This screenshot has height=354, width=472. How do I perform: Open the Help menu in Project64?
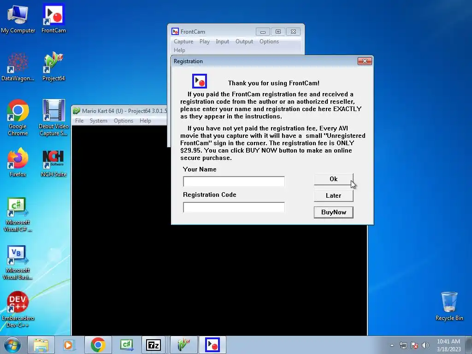[145, 121]
